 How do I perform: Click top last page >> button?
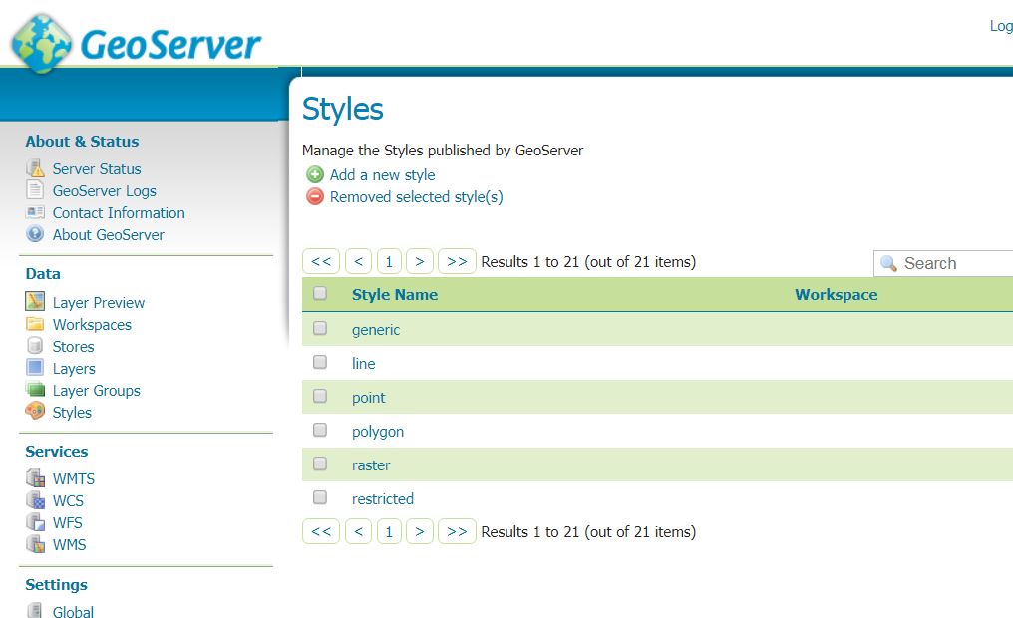click(x=457, y=261)
